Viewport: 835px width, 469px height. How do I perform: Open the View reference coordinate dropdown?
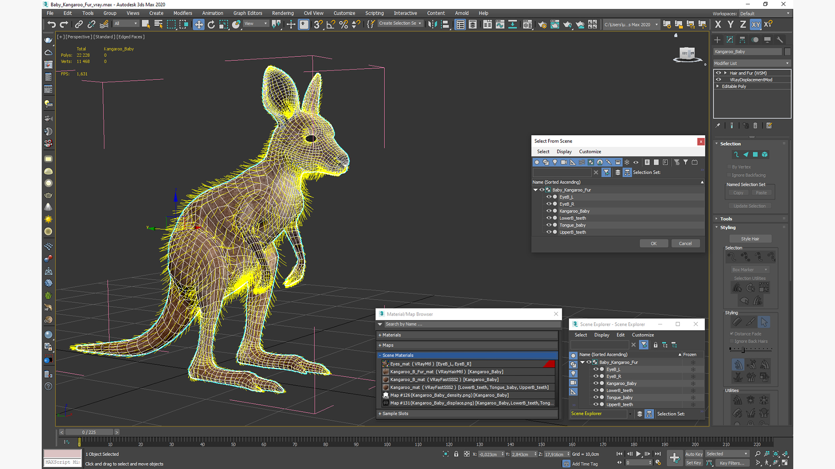256,23
